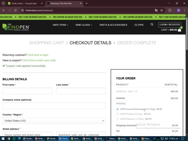Open WhatsApp from the taskbar
Screen dimensions: 188x141
pyautogui.click(x=14, y=139)
